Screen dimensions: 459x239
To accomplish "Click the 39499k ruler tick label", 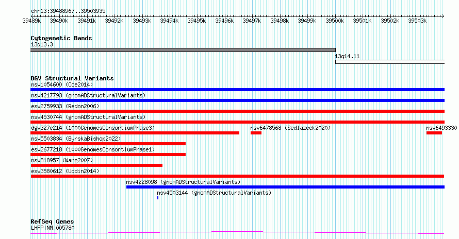I will [x=307, y=21].
